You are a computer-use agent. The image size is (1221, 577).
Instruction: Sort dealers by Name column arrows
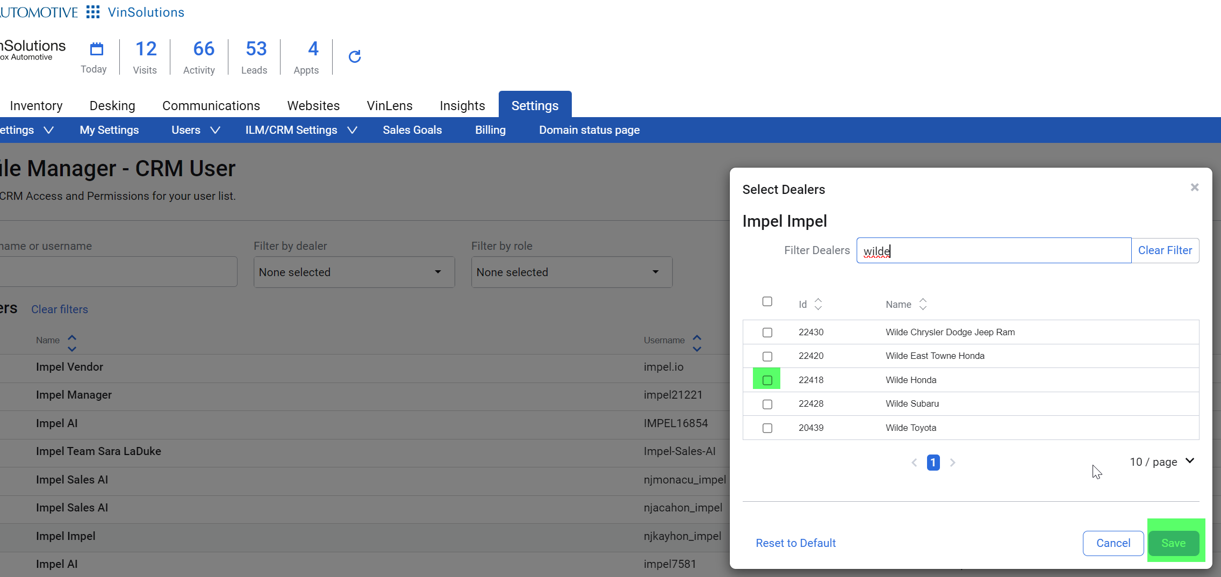click(923, 304)
